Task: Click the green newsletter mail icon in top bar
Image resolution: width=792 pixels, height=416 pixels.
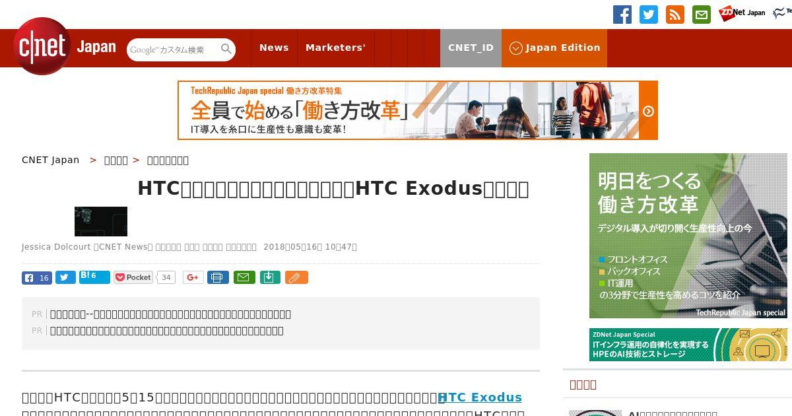Action: point(702,15)
